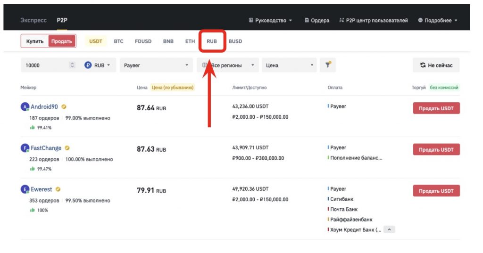Open Ewerest maker profile
Viewport: 483px width, 253px height.
point(42,189)
